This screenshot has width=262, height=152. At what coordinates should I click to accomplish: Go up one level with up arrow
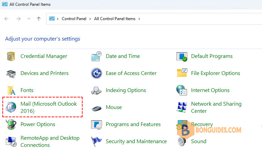39,19
